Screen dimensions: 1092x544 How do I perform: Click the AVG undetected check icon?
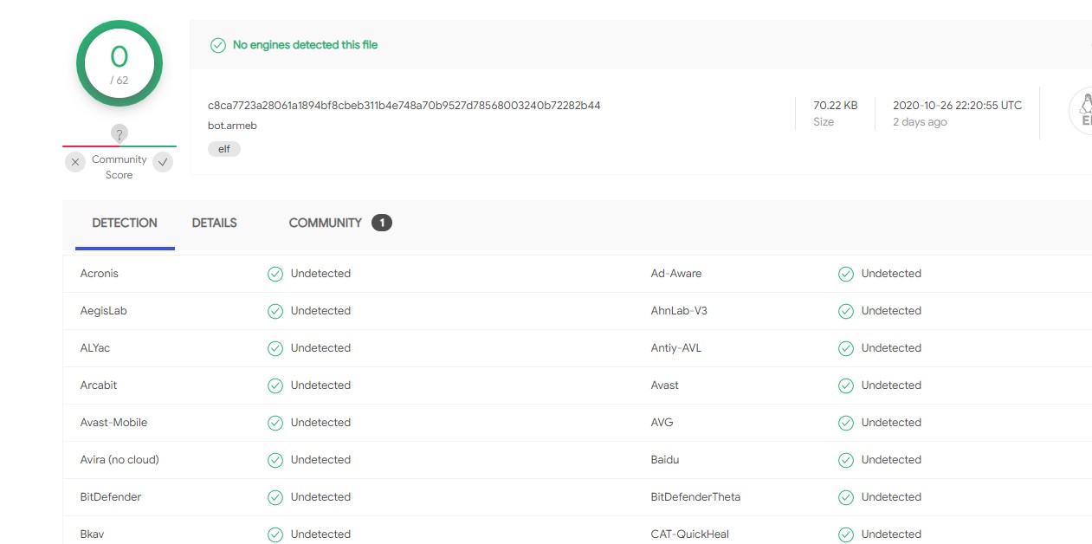[x=846, y=423]
